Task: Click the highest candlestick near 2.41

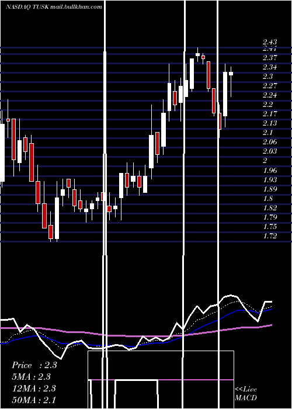Action: [x=197, y=54]
